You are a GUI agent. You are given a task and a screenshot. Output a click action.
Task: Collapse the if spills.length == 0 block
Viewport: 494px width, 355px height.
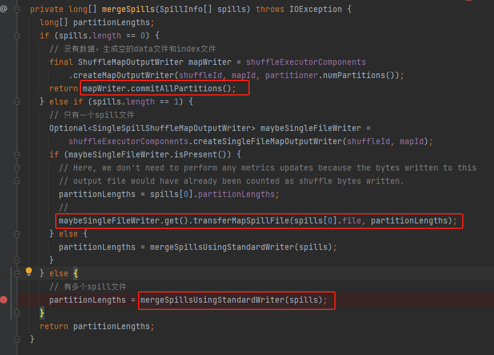[17, 35]
